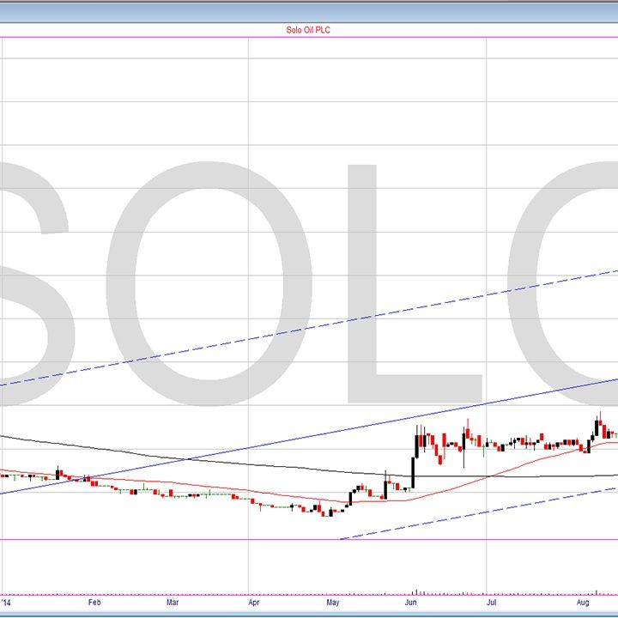Select the Feb label on date axis
The image size is (618, 618).
tap(94, 603)
